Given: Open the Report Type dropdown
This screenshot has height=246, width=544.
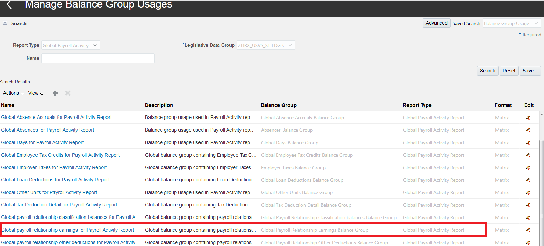Looking at the screenshot, I should point(71,45).
